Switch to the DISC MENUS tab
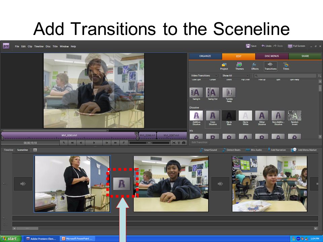 pyautogui.click(x=272, y=56)
